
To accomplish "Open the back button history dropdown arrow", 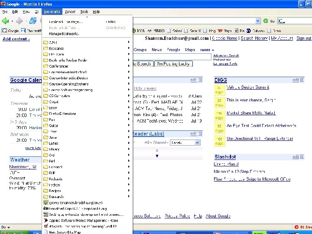I will (x=12, y=21).
